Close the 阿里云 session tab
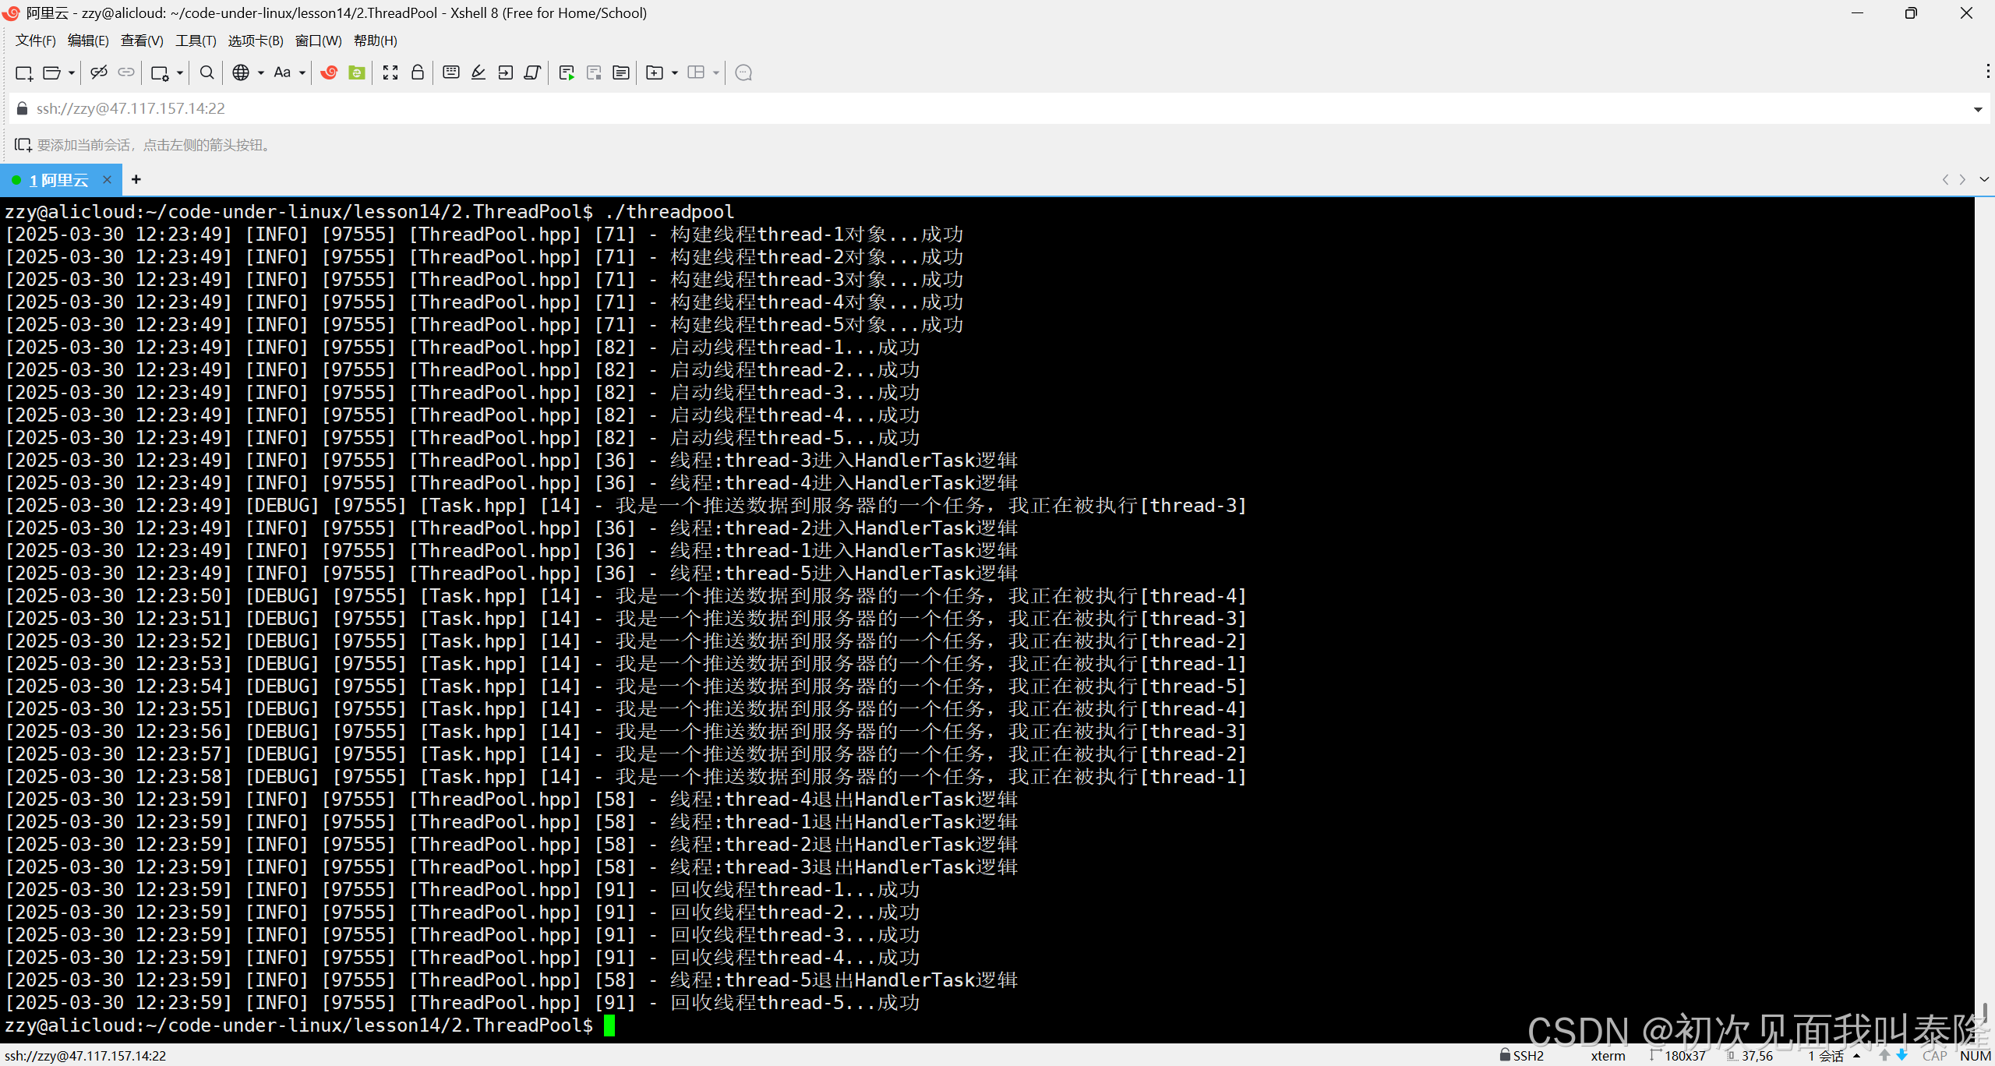The width and height of the screenshot is (1995, 1066). coord(107,180)
